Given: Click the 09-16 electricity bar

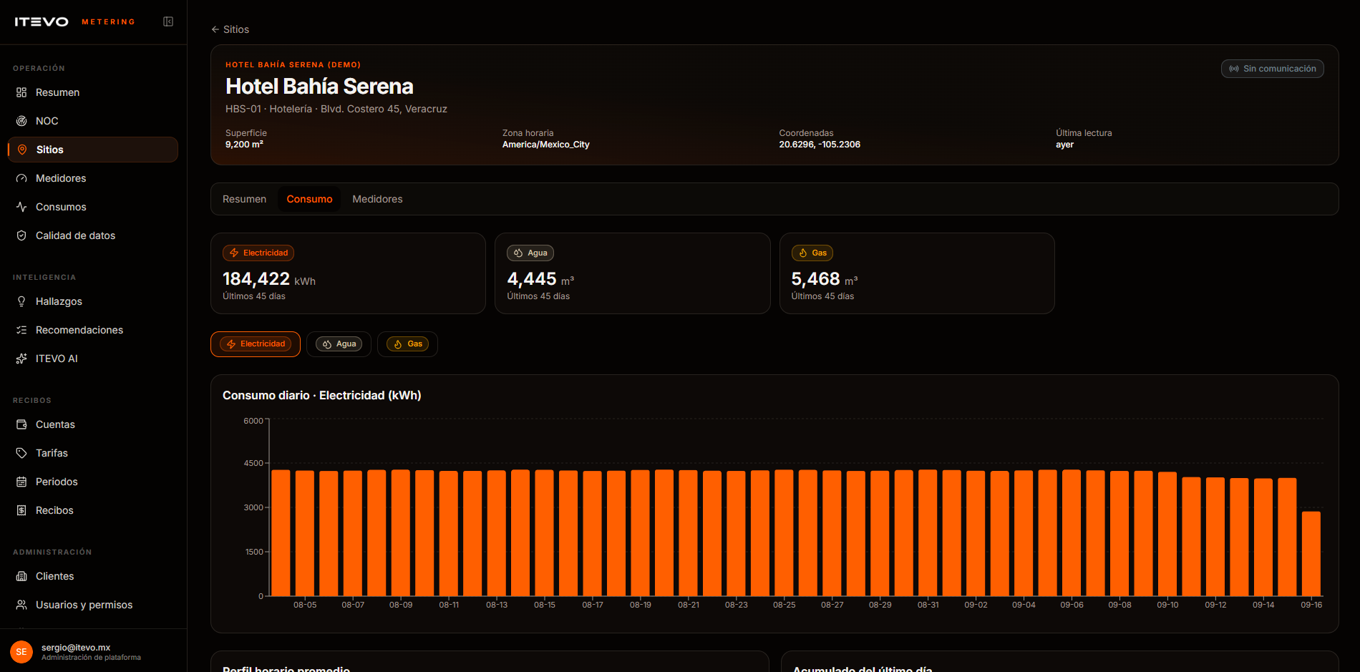Looking at the screenshot, I should point(1311,554).
